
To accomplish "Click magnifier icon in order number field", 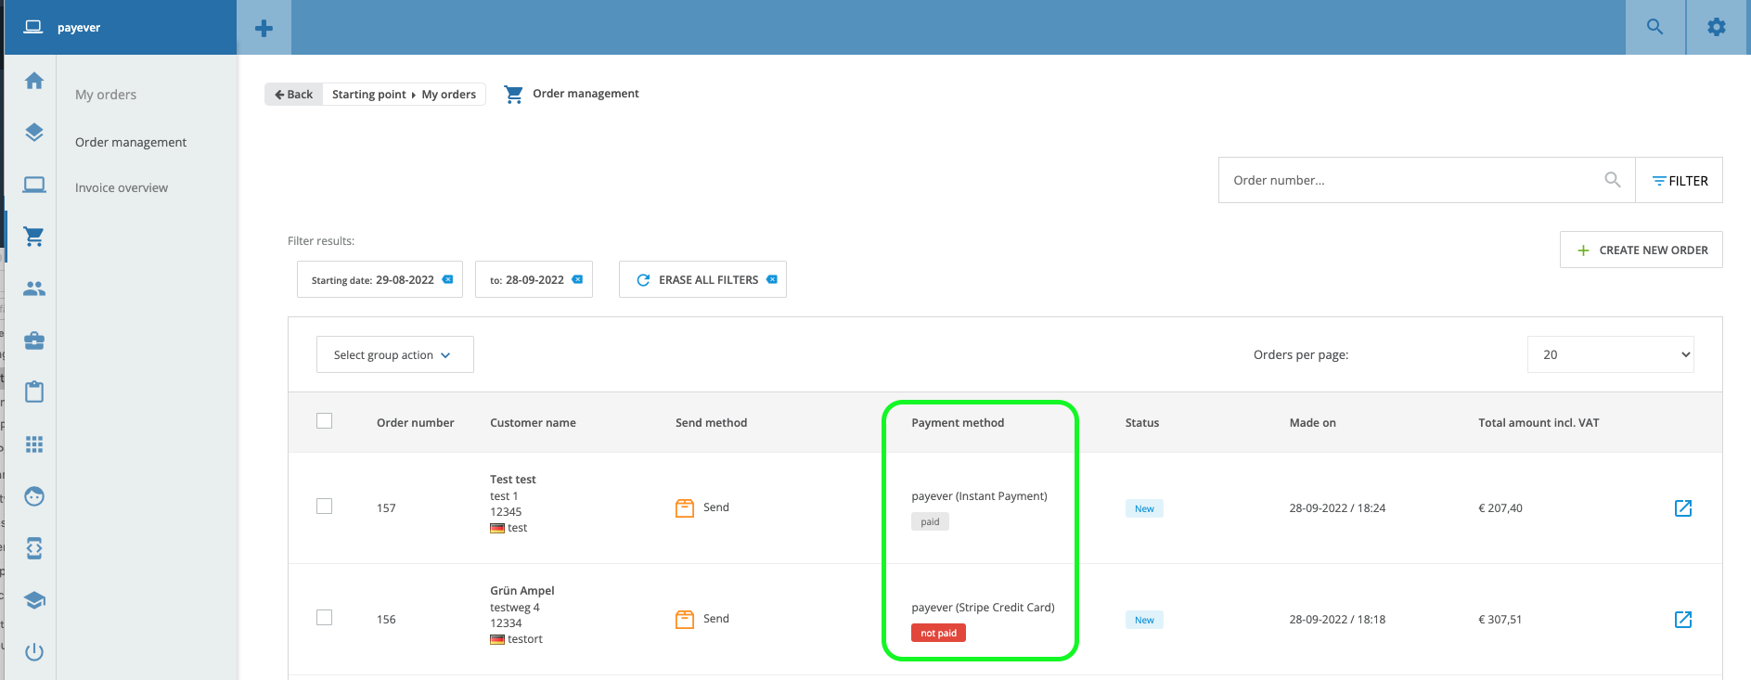I will (1613, 180).
